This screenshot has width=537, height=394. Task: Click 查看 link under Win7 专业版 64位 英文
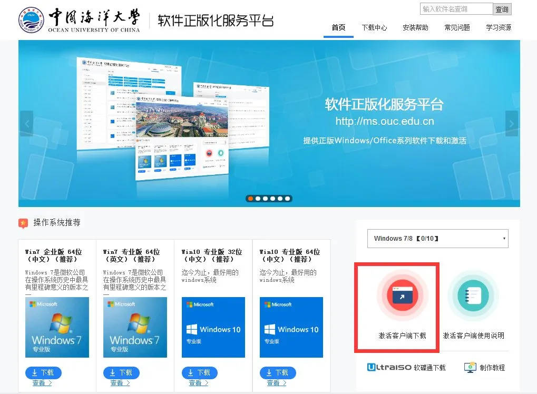tap(120, 383)
